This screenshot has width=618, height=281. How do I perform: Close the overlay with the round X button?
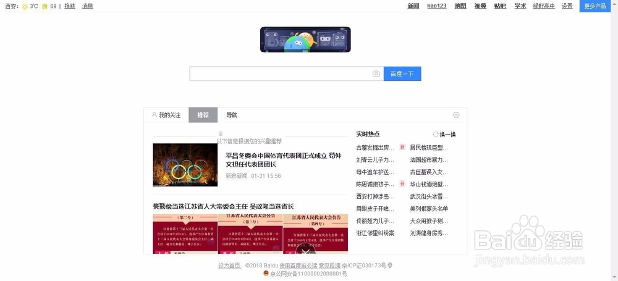305,249
